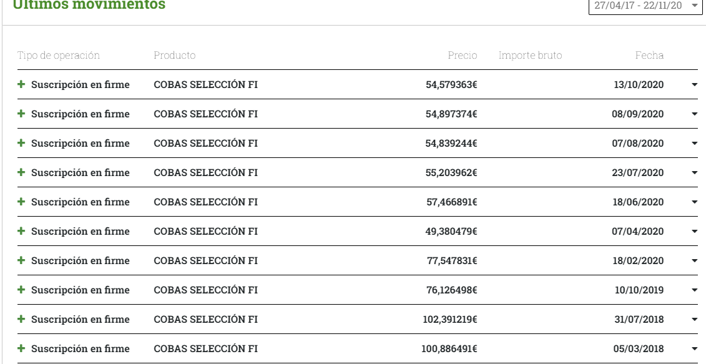This screenshot has width=706, height=364.
Task: Click Suscripción en firme dated 05/03/2018
Action: 81,348
